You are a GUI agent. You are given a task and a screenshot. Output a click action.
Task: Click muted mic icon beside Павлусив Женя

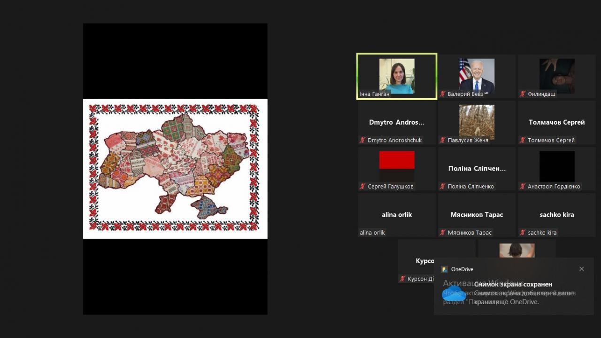pos(442,140)
